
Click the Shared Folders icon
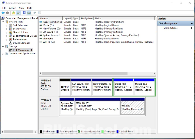(10, 32)
